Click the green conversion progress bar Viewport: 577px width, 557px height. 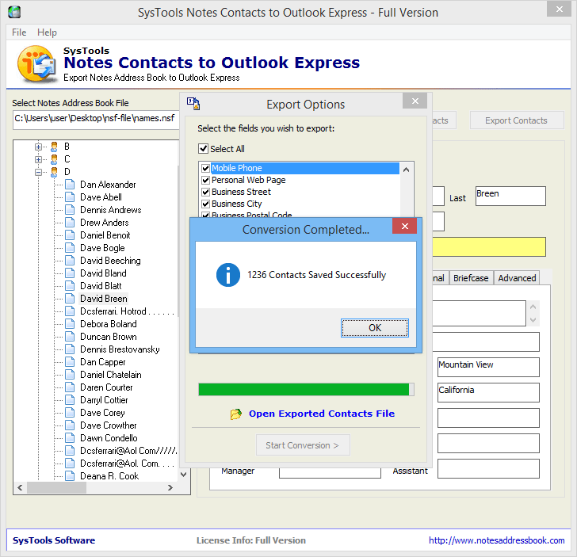tap(306, 389)
